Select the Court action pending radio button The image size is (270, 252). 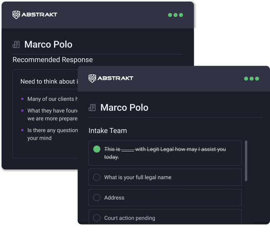coord(97,218)
